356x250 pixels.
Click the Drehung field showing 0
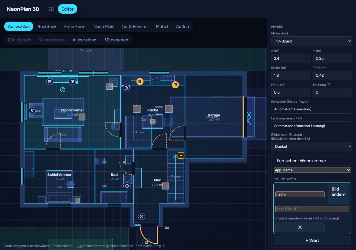333,92
